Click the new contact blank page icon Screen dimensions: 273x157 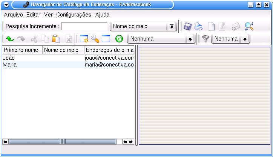[x=211, y=26]
